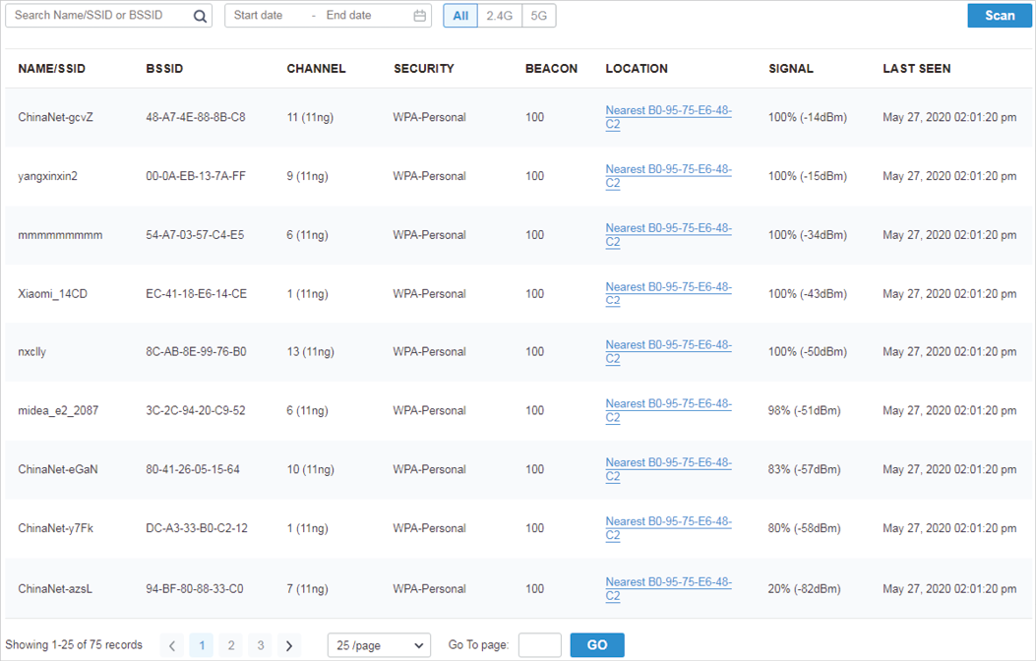Select the All band filter

point(460,16)
